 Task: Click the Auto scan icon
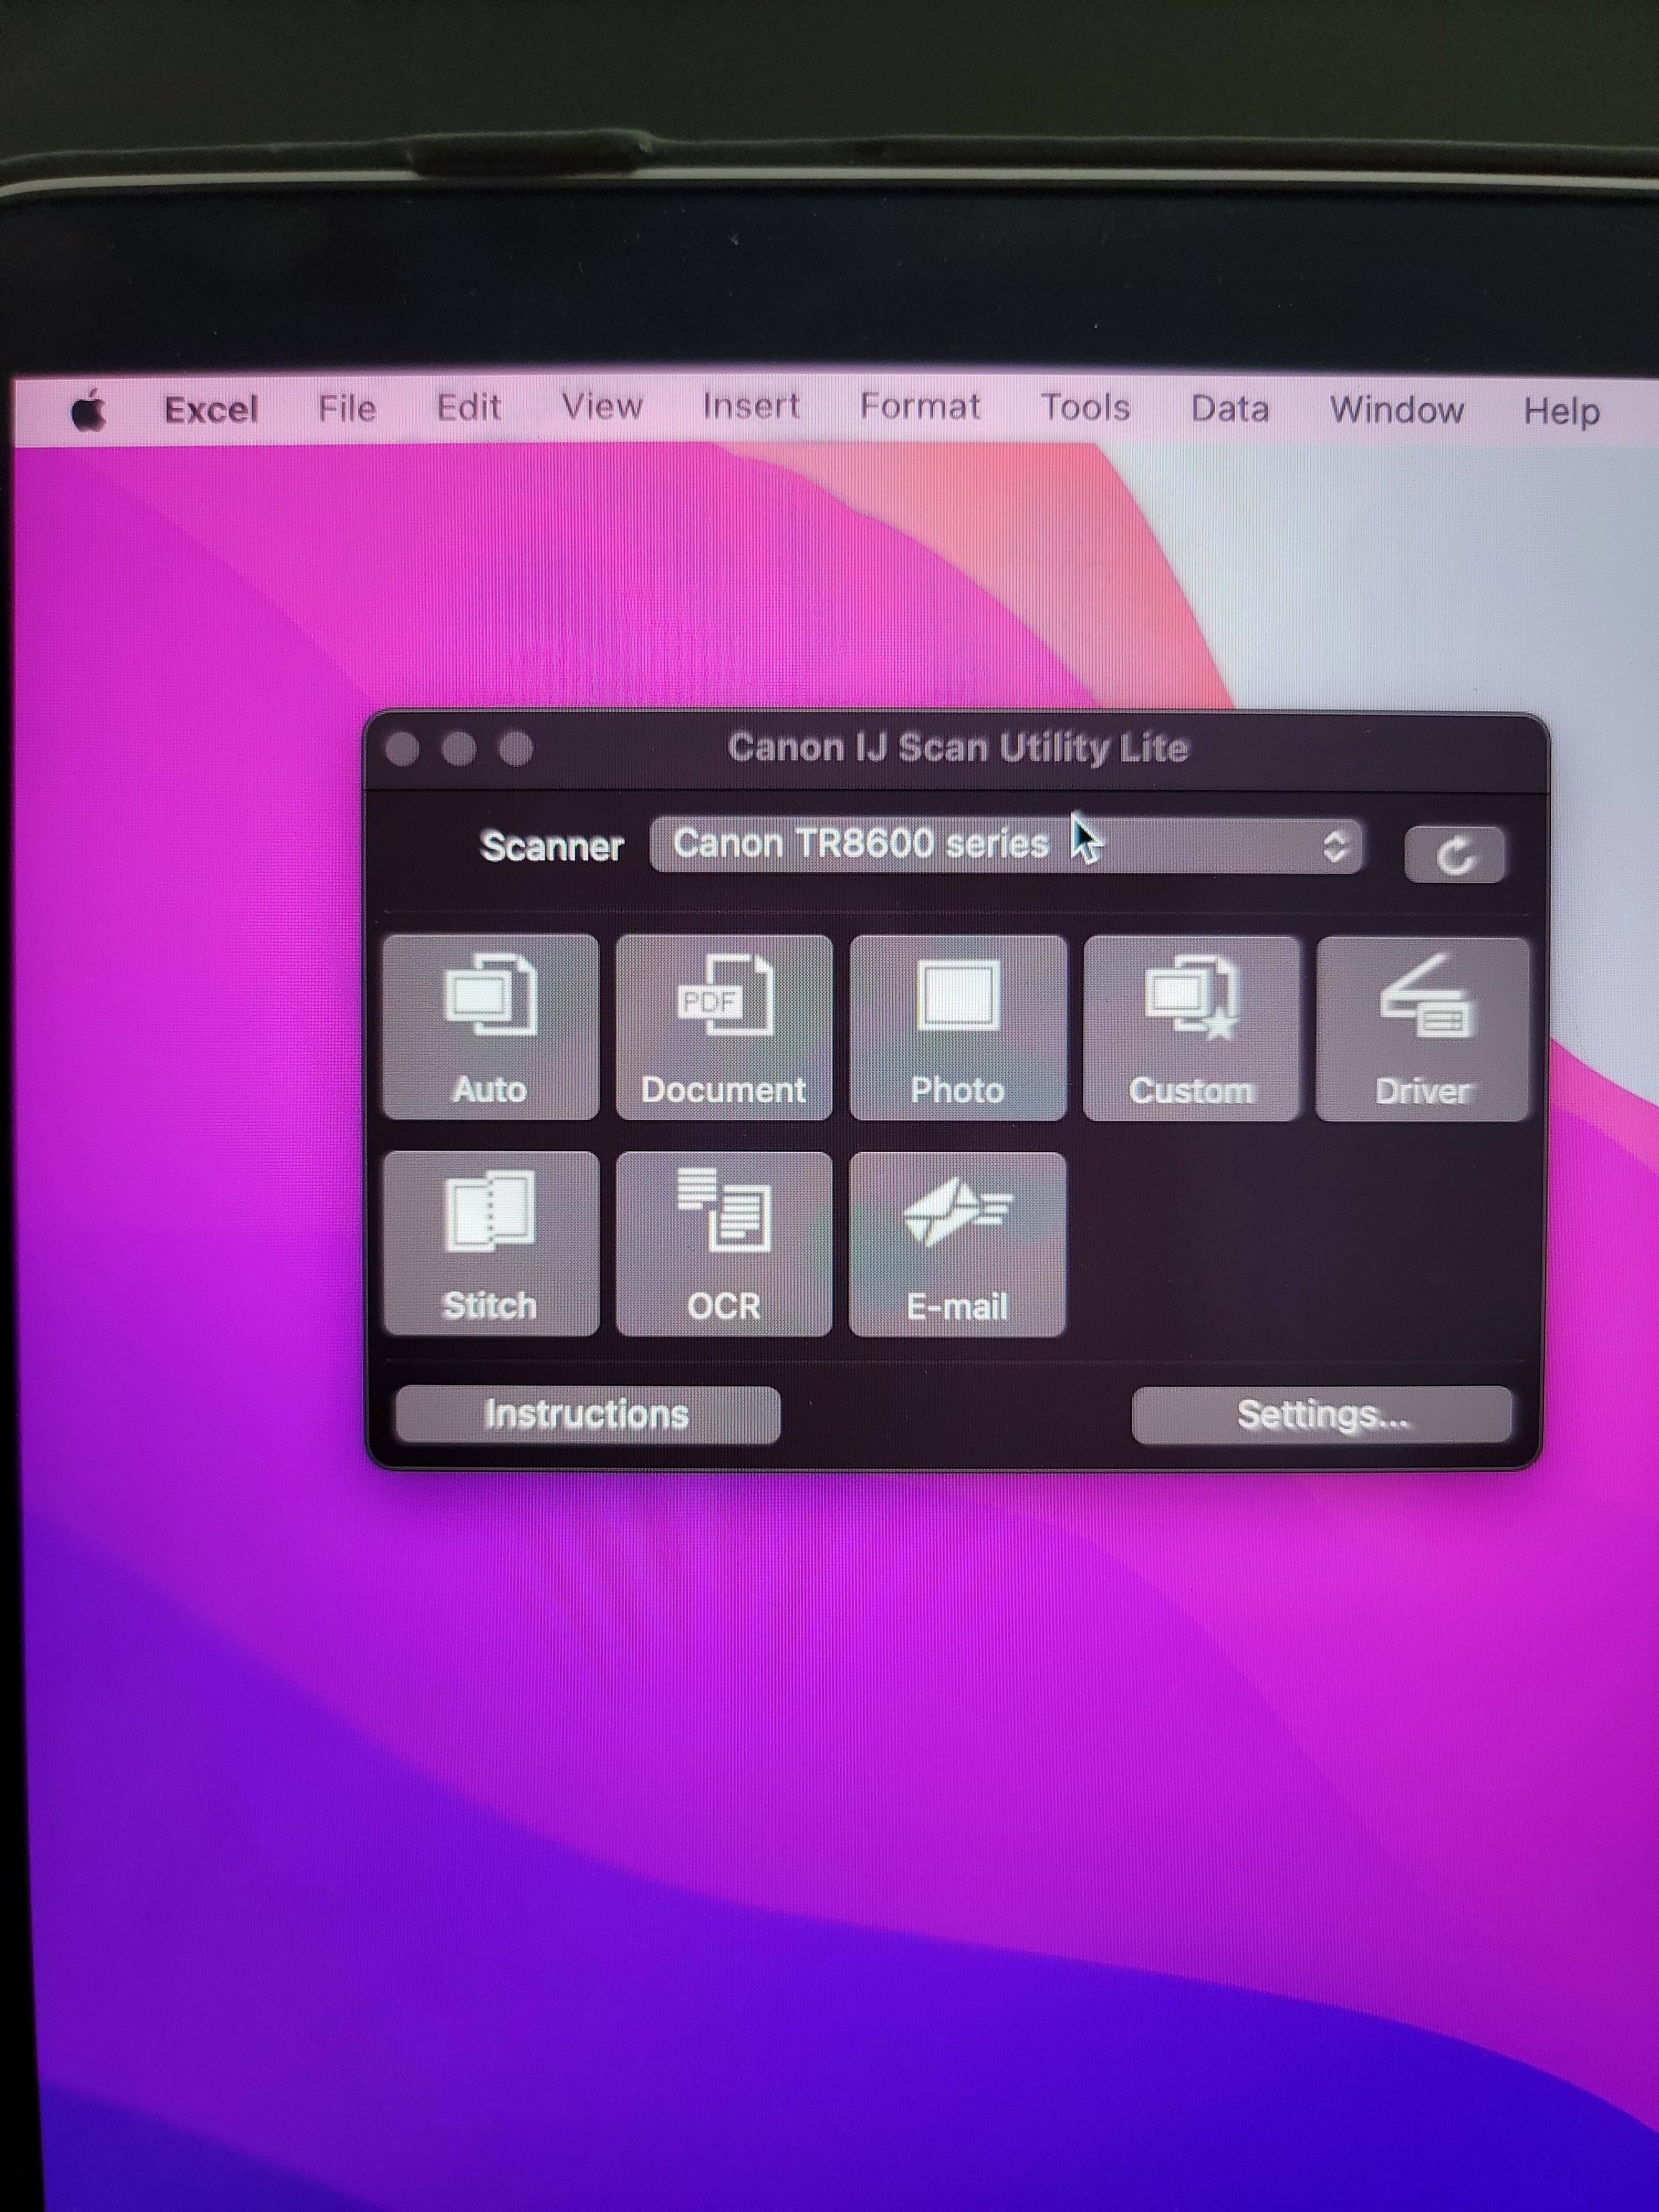coord(490,1027)
